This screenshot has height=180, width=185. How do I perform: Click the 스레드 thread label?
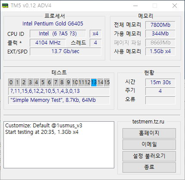point(78,43)
